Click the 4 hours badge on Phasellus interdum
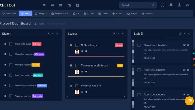195x110 pixels. (39, 54)
